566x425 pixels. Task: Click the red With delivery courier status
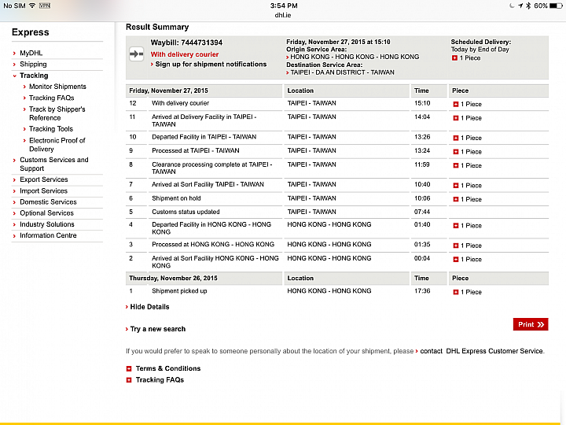[185, 54]
